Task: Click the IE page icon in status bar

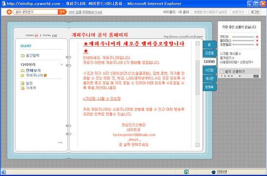Action: [3, 172]
